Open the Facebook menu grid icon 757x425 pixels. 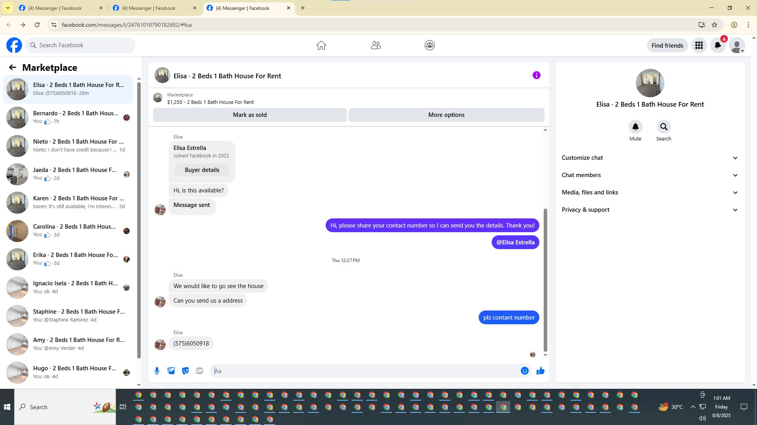(x=699, y=45)
